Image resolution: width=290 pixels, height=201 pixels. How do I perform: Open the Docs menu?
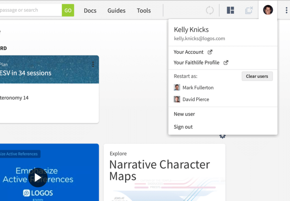(x=90, y=11)
